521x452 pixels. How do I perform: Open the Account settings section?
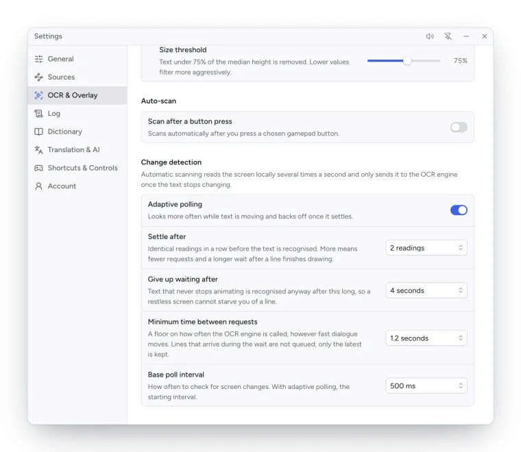(77, 186)
